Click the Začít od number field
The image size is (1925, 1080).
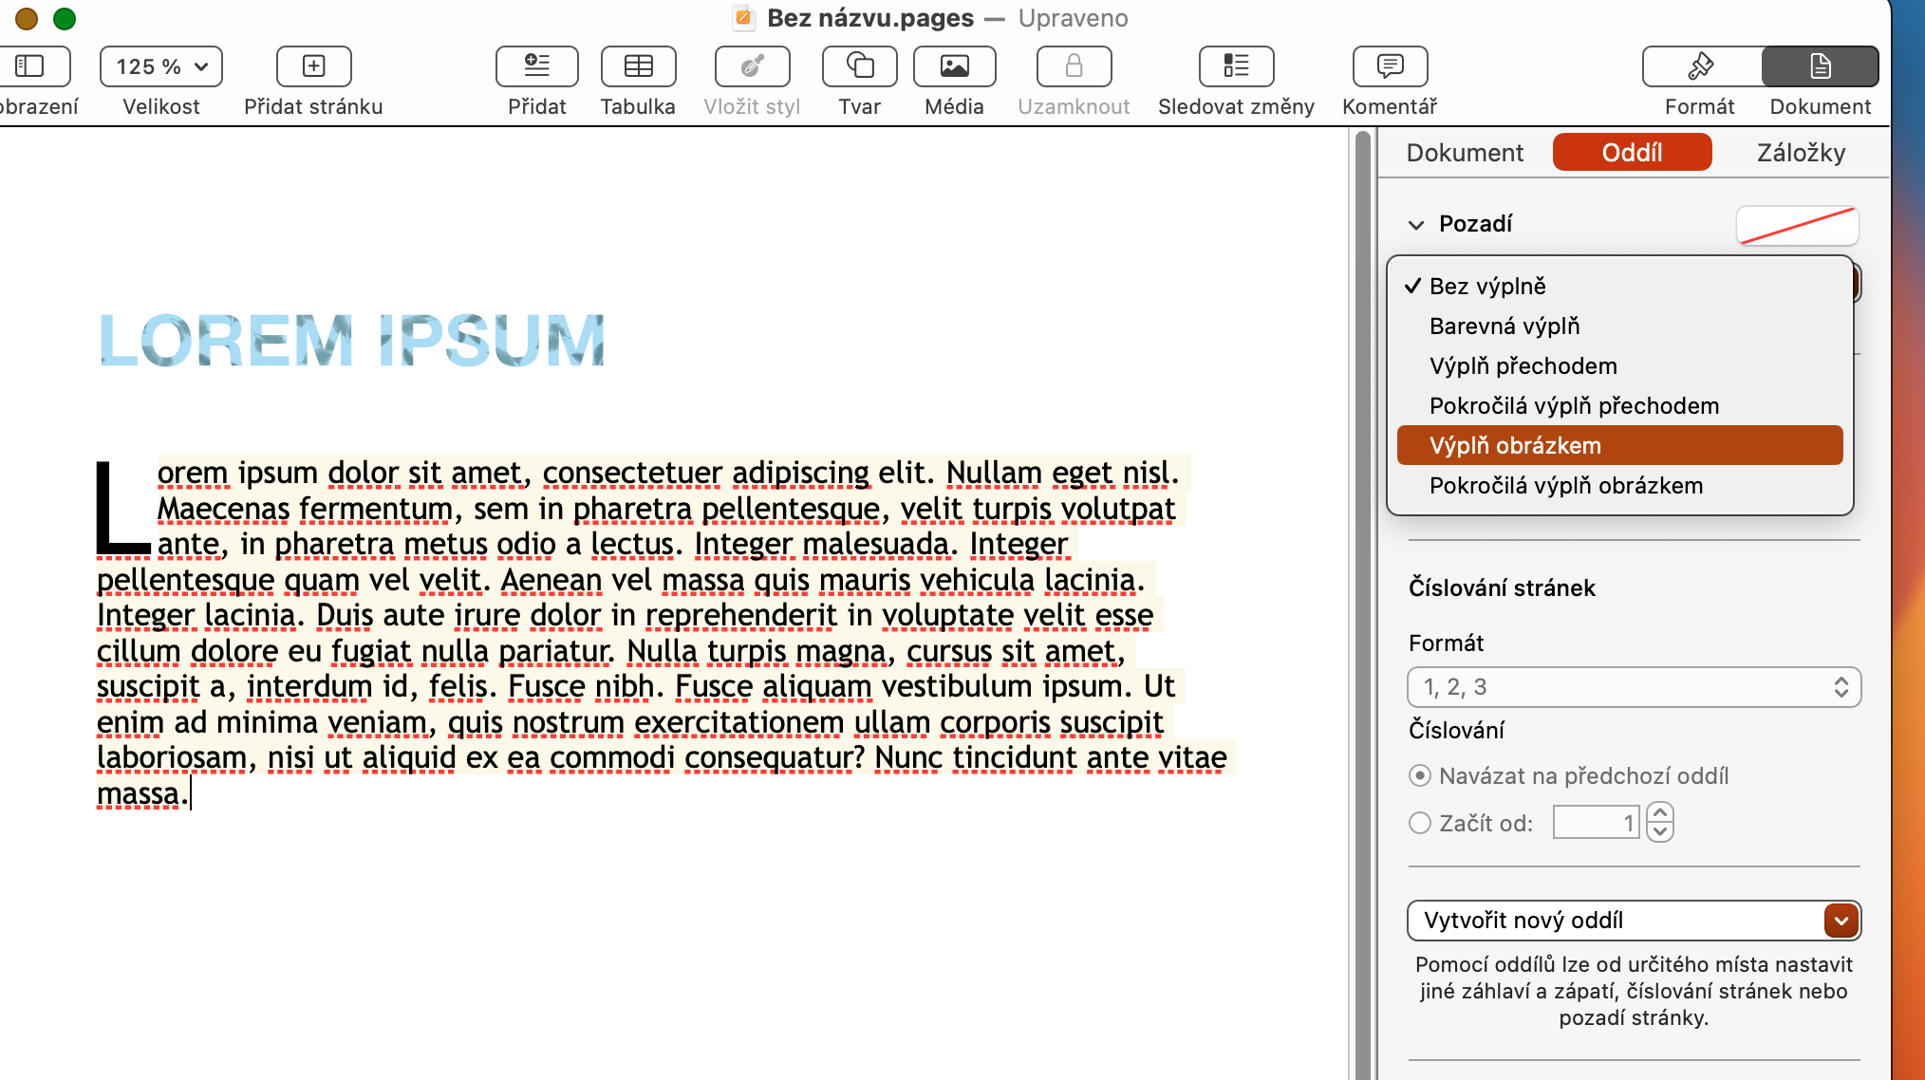click(1596, 823)
